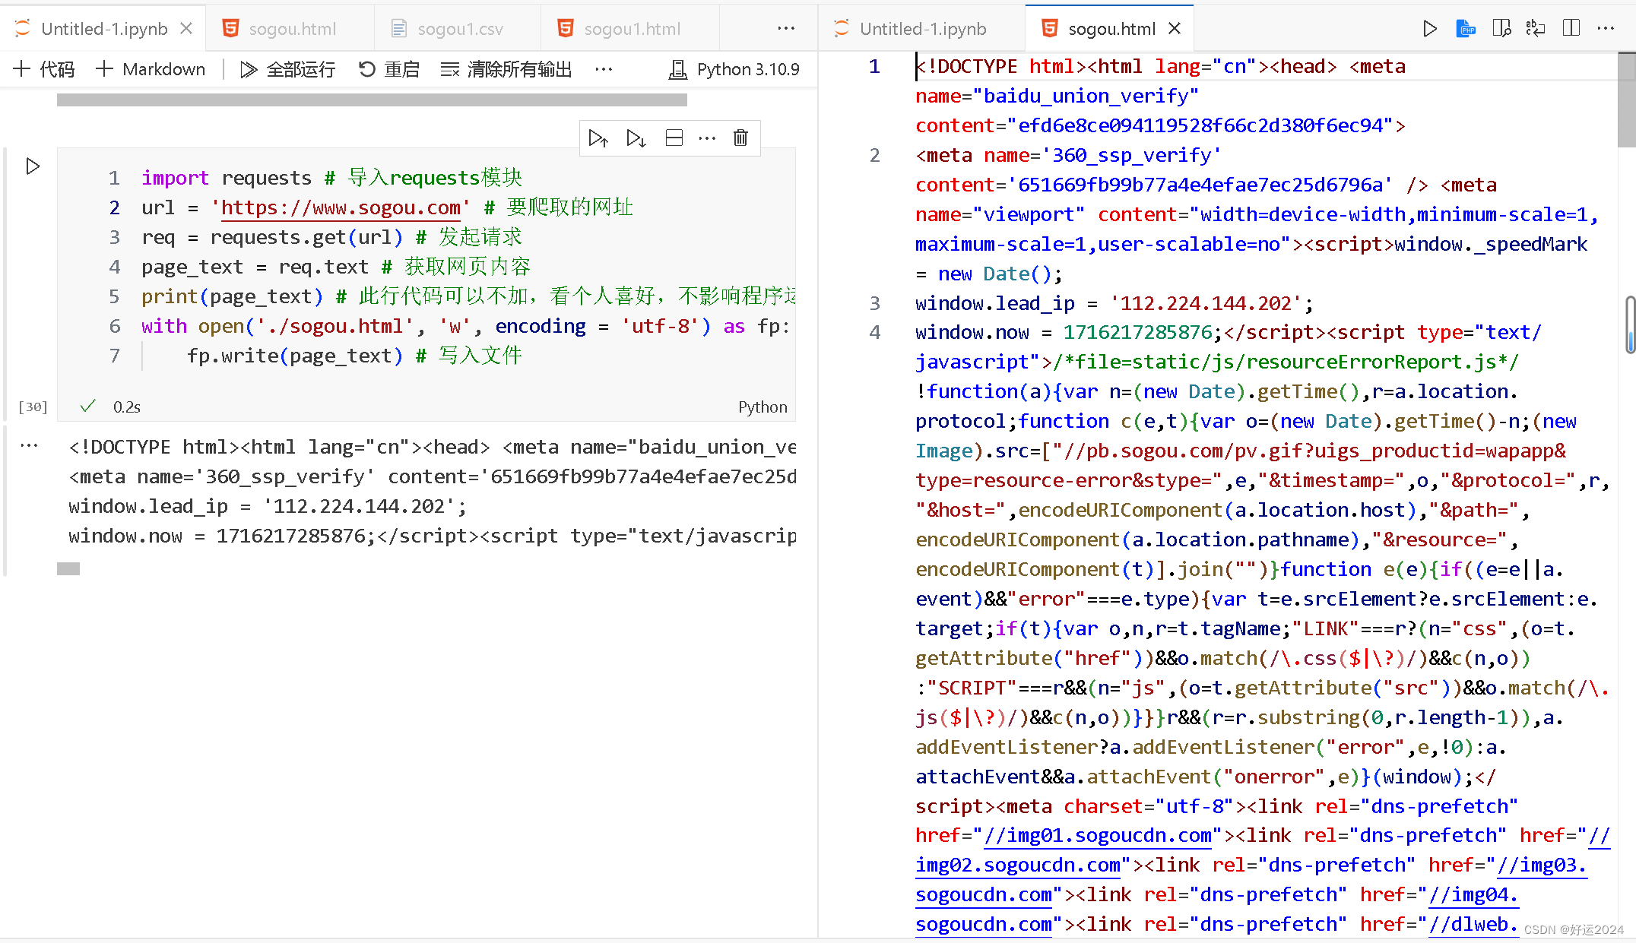Viewport: 1636px width, 943px height.
Task: Restart the kernel with 重启
Action: coord(389,69)
